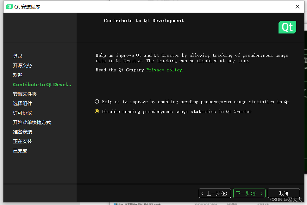The height and width of the screenshot is (205, 307).
Task: Go back with 上一步(B) button
Action: tap(215, 193)
